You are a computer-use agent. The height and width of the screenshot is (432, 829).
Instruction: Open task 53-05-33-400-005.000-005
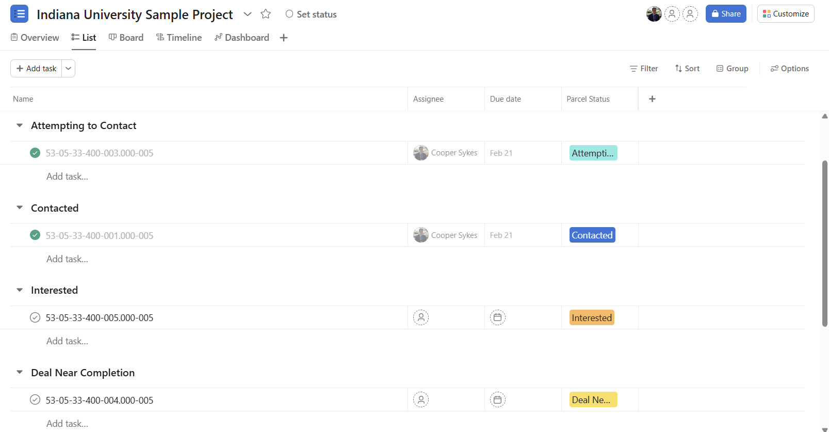click(x=100, y=318)
